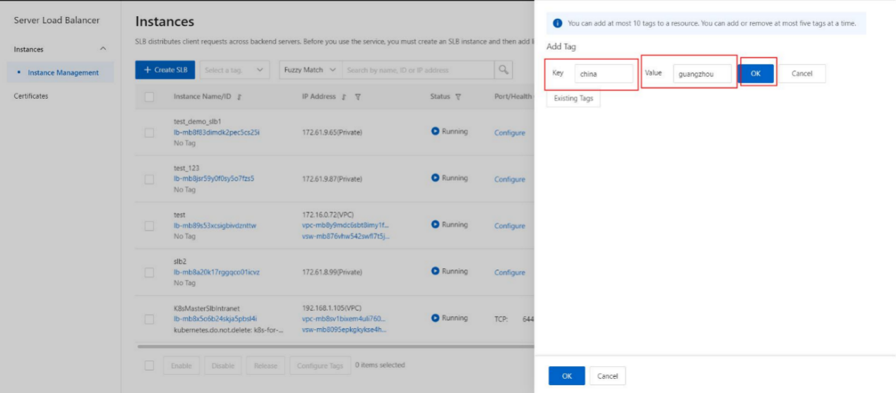Open instance link lb-mb8jsr59y0f0sy5o7fzs5
Screen dimensions: 896x393
[214, 179]
